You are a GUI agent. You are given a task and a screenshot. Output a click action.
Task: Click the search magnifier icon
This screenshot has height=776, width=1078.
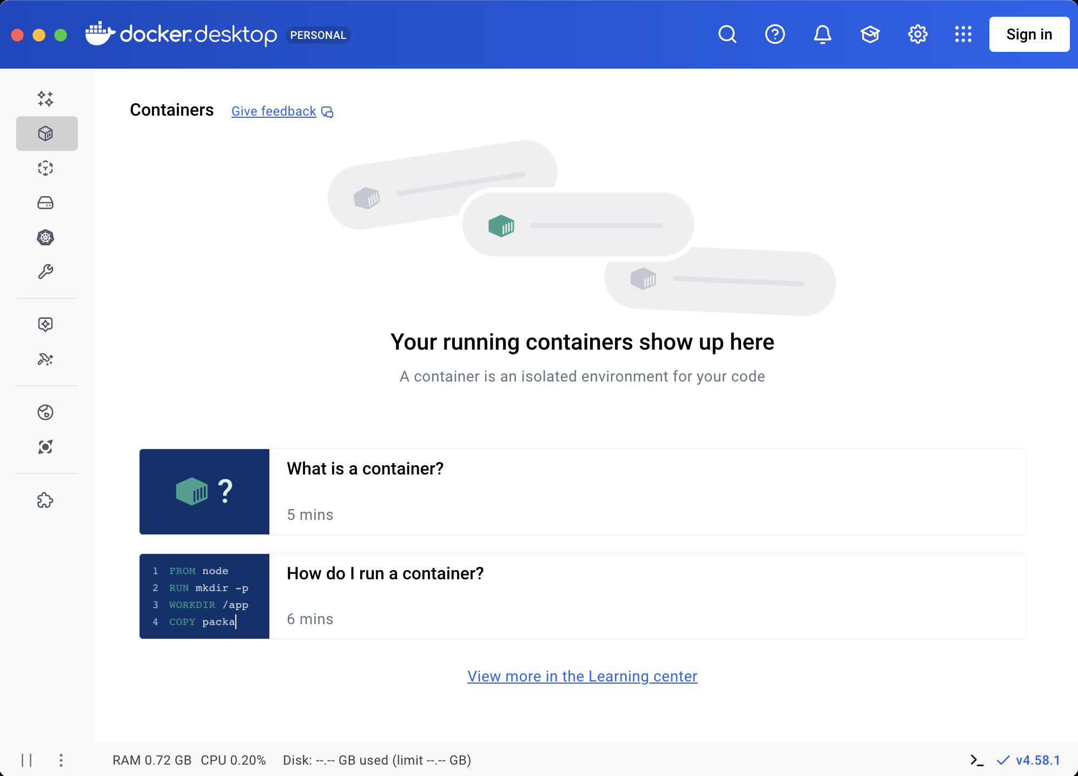click(728, 35)
